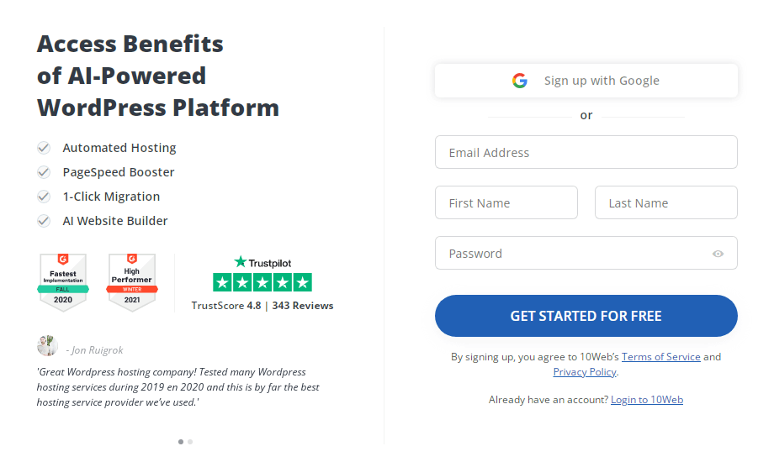Click the Trustpilot star logo
Screen dimensions: 774x462
click(x=241, y=262)
